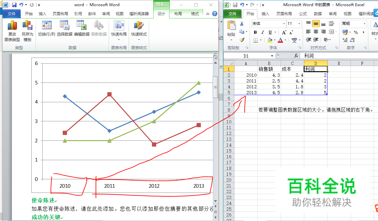Toggle Italic formatting in Excel
This screenshot has height=221, width=378.
coord(263,32)
